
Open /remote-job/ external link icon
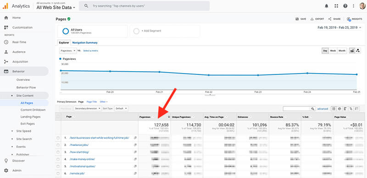(135, 173)
